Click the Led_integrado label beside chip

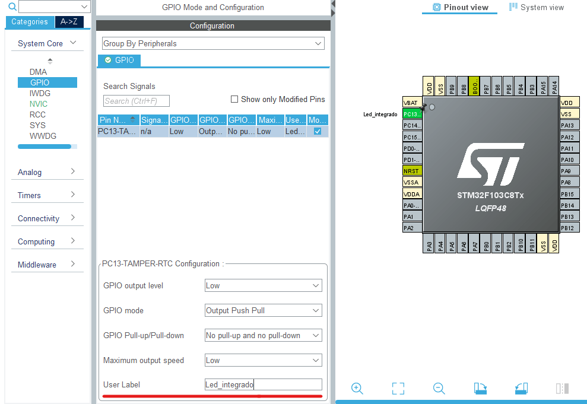(380, 114)
